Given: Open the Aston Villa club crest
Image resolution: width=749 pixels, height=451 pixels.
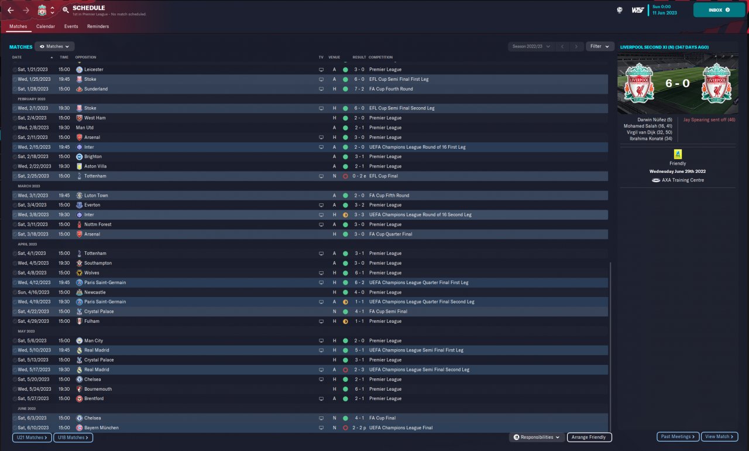Looking at the screenshot, I should click(80, 166).
